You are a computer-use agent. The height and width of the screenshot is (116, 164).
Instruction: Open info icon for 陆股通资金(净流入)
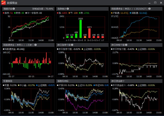149,9
